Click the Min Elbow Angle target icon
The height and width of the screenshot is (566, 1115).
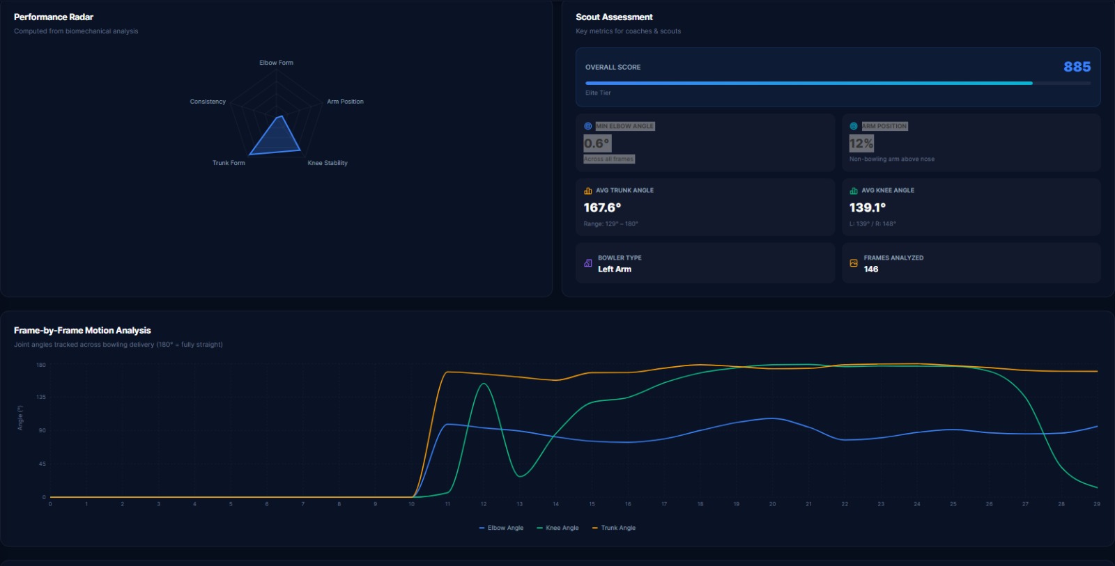[x=587, y=126]
